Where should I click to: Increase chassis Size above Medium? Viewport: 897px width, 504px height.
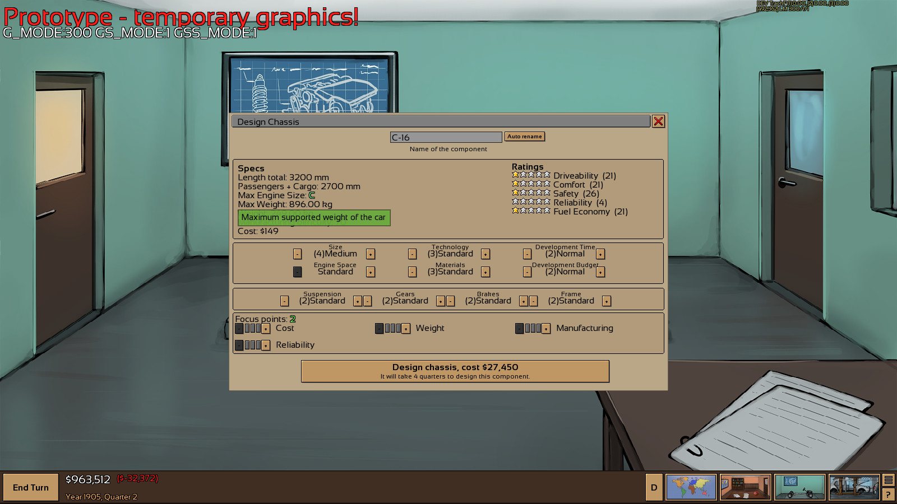(x=370, y=254)
